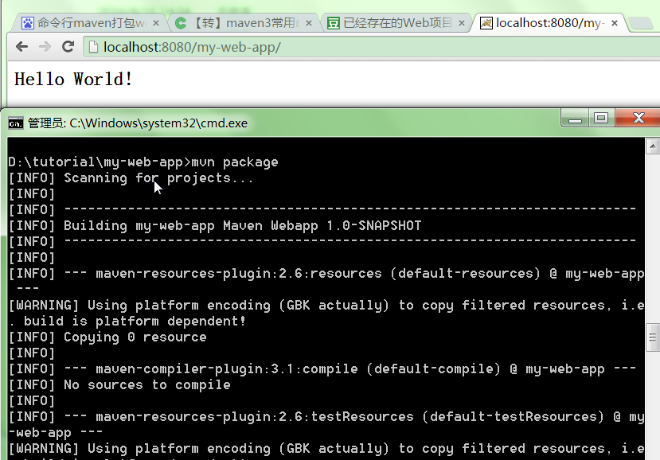The height and width of the screenshot is (460, 660).
Task: Open the cmd.exe title bar system icon
Action: coord(15,123)
